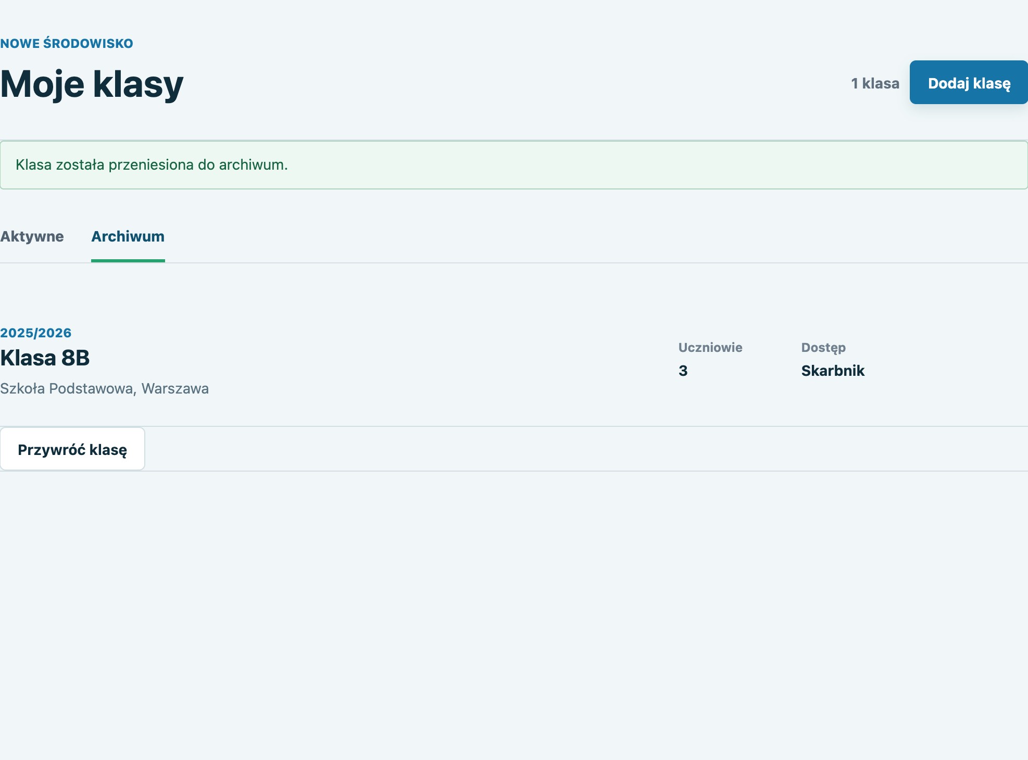1028x760 pixels.
Task: Click the student count number 3
Action: [683, 371]
